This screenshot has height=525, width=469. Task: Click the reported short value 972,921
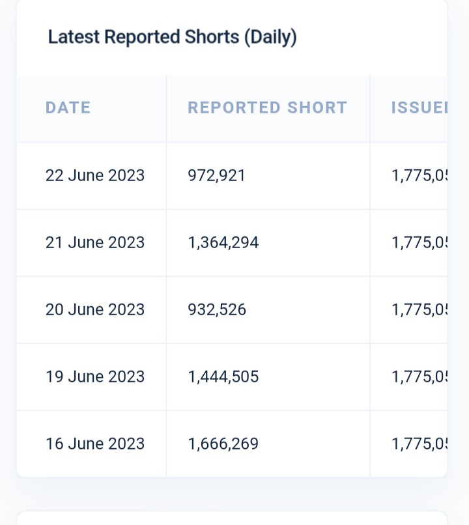tap(216, 176)
